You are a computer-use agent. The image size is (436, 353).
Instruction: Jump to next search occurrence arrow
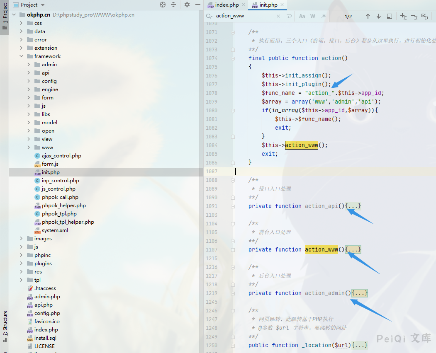[x=378, y=16]
